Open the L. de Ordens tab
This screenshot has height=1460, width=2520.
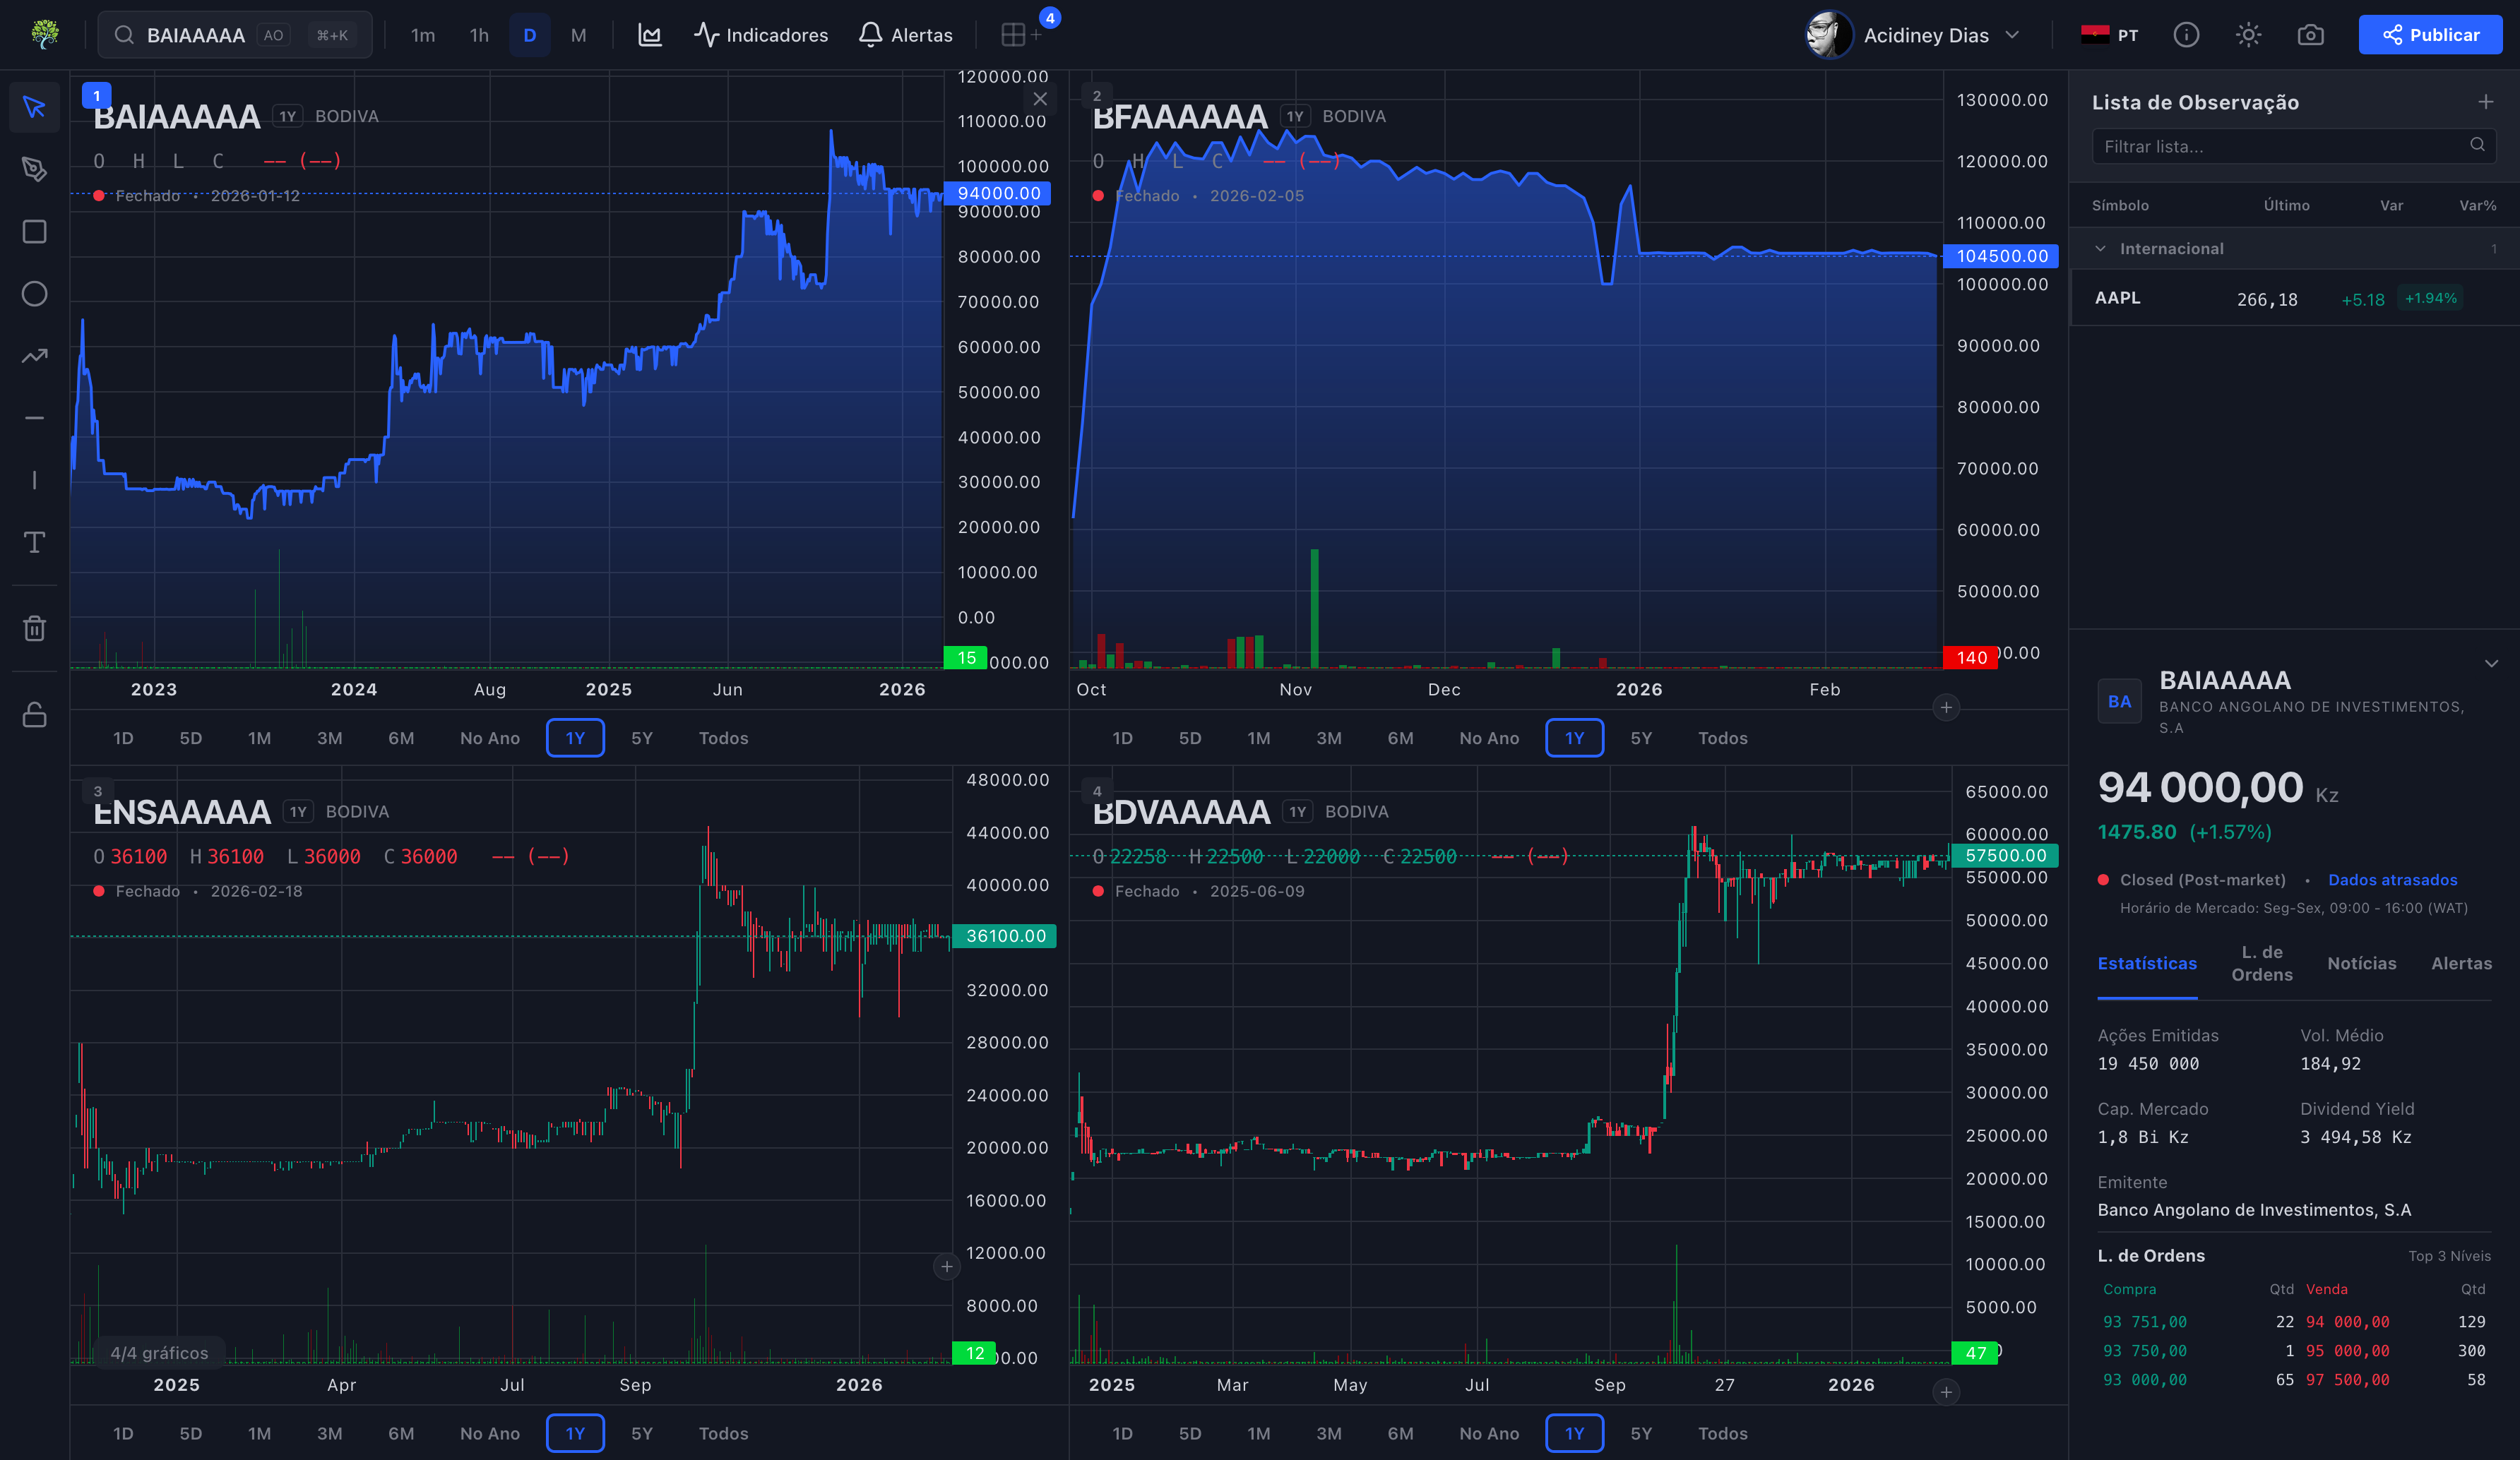(x=2262, y=964)
